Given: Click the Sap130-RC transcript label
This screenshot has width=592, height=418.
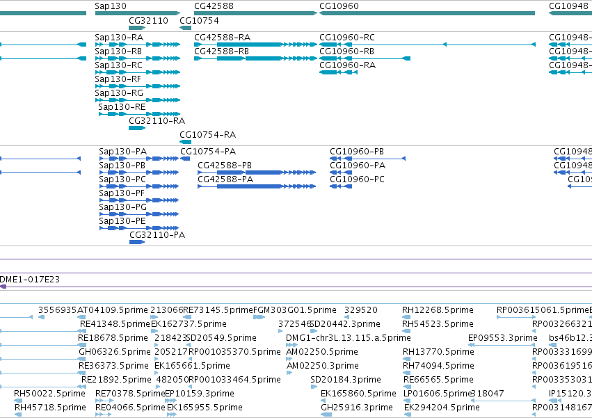Looking at the screenshot, I should 118,65.
